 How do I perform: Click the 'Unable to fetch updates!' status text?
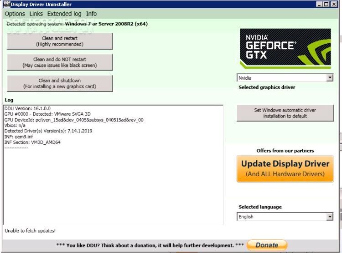pyautogui.click(x=30, y=231)
